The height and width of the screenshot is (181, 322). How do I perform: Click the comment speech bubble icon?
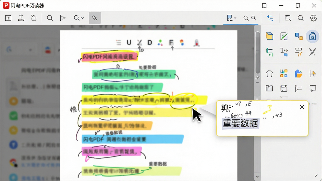pos(313,88)
